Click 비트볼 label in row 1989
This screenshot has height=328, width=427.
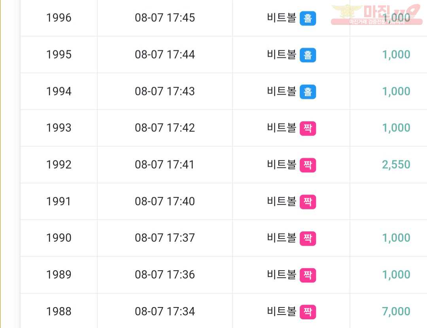282,274
